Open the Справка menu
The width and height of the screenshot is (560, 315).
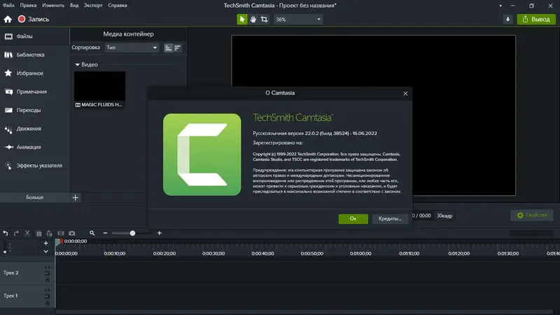click(118, 6)
